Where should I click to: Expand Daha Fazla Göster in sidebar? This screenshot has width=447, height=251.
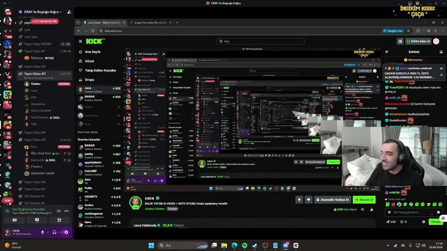[x=88, y=132]
